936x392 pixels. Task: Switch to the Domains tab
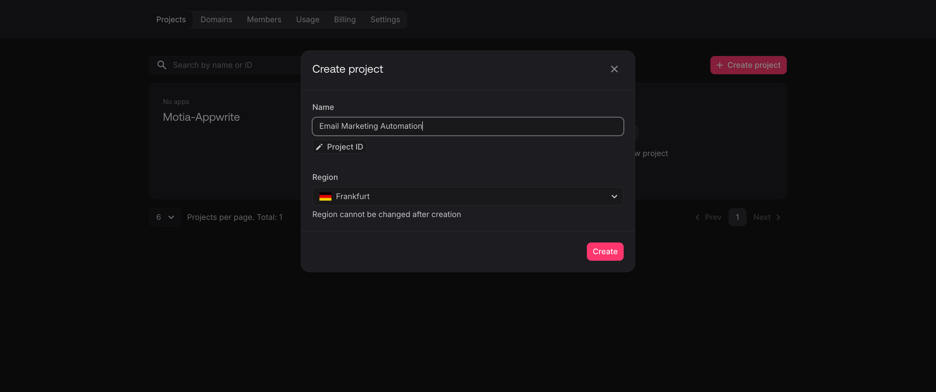coord(216,20)
